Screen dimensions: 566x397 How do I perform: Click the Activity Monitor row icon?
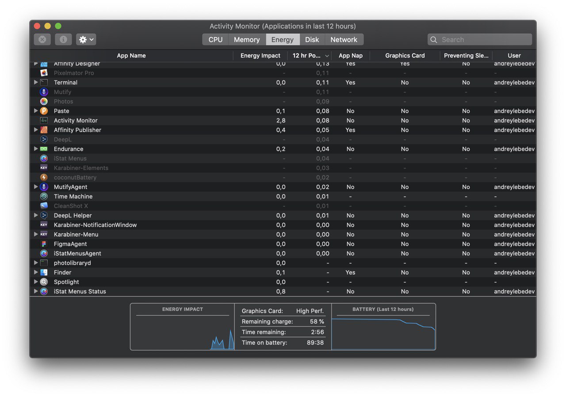tap(44, 120)
